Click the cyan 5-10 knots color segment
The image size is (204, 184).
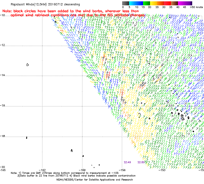[x=133, y=3]
